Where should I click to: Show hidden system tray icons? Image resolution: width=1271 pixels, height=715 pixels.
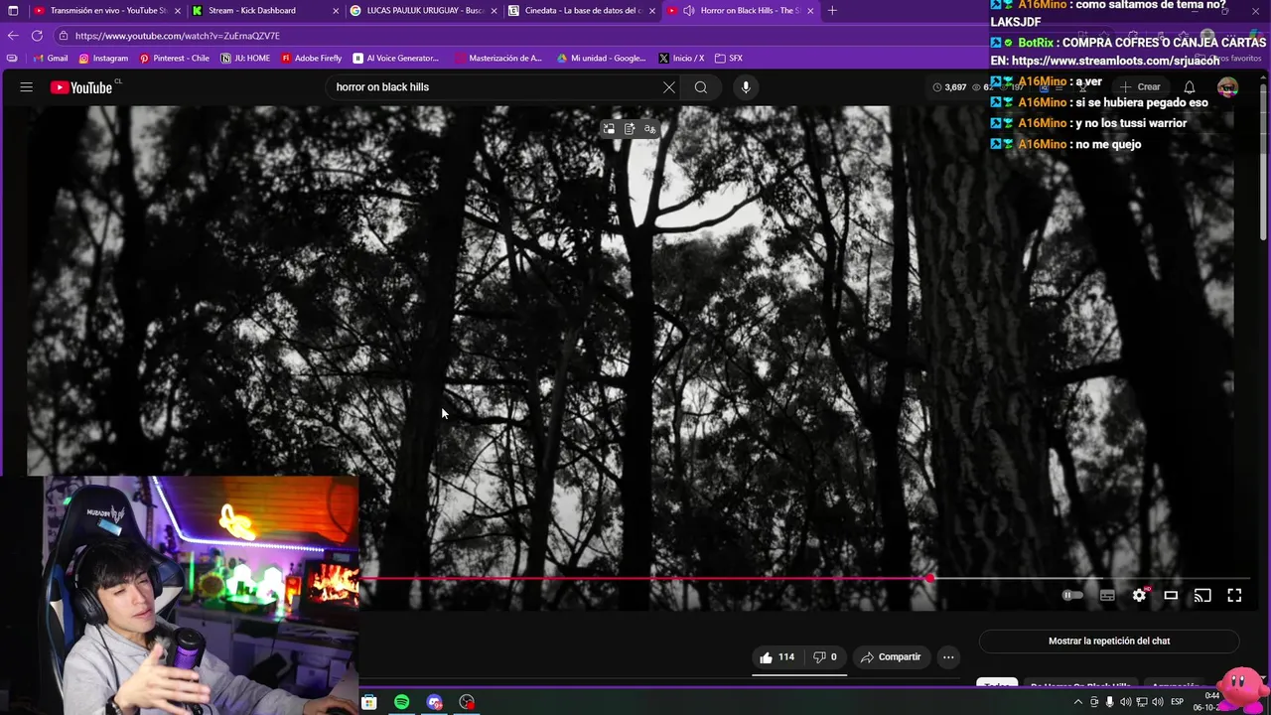(x=1078, y=702)
